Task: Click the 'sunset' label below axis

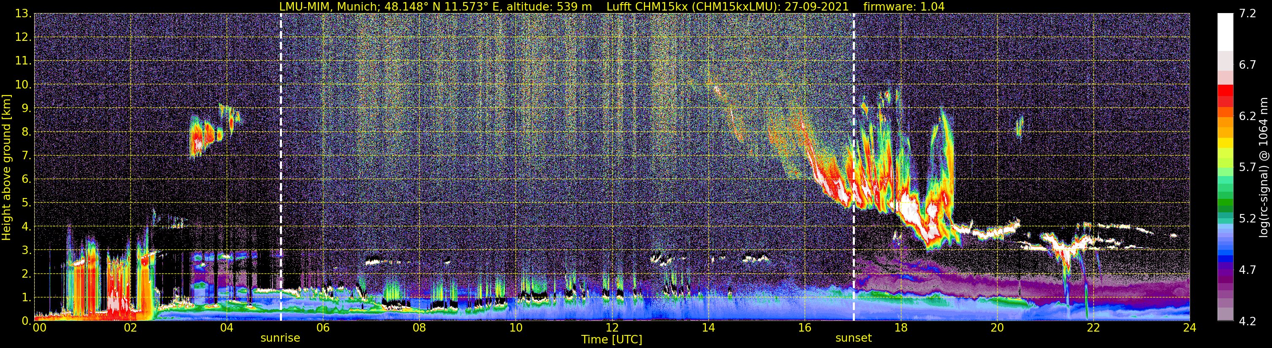Action: 853,338
